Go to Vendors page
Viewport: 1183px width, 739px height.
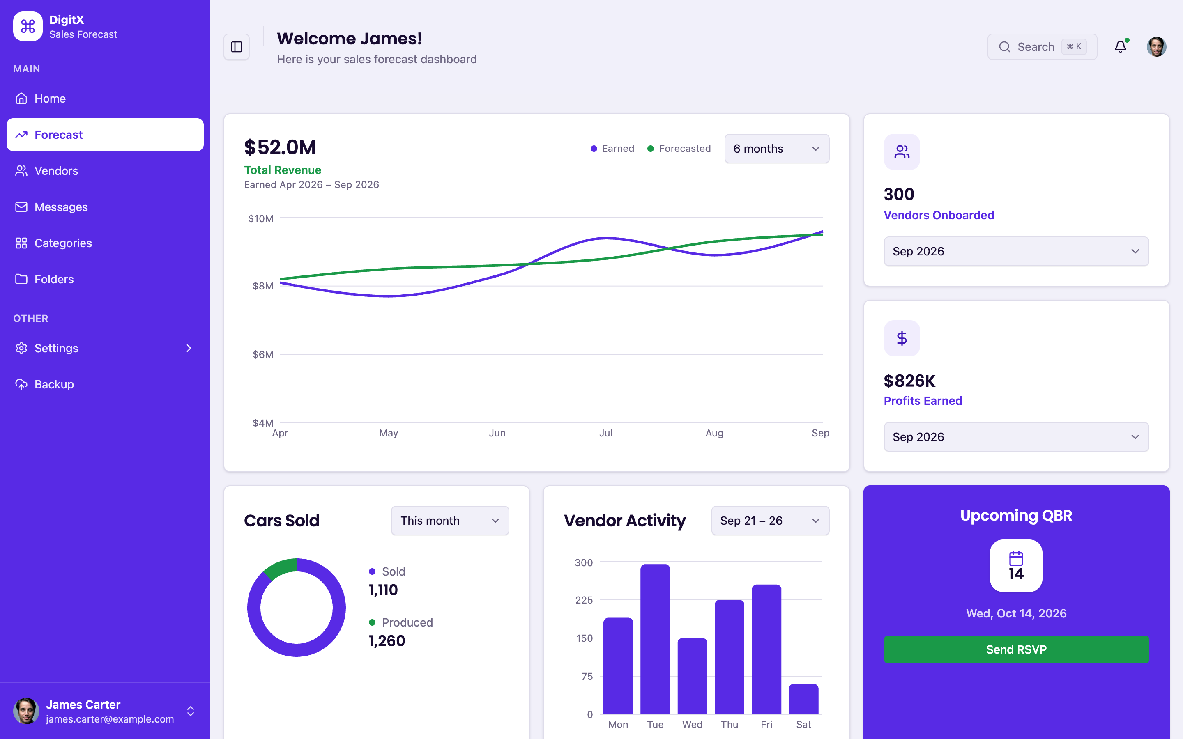(105, 171)
